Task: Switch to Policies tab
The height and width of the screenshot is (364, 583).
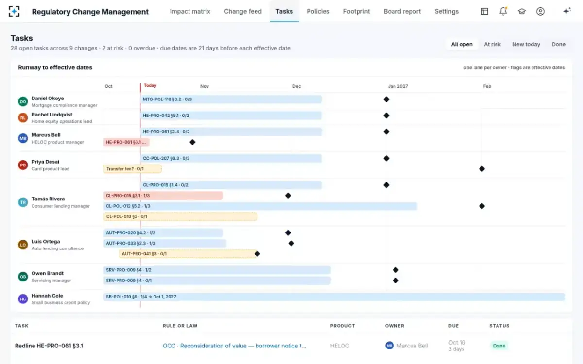Action: pos(318,11)
